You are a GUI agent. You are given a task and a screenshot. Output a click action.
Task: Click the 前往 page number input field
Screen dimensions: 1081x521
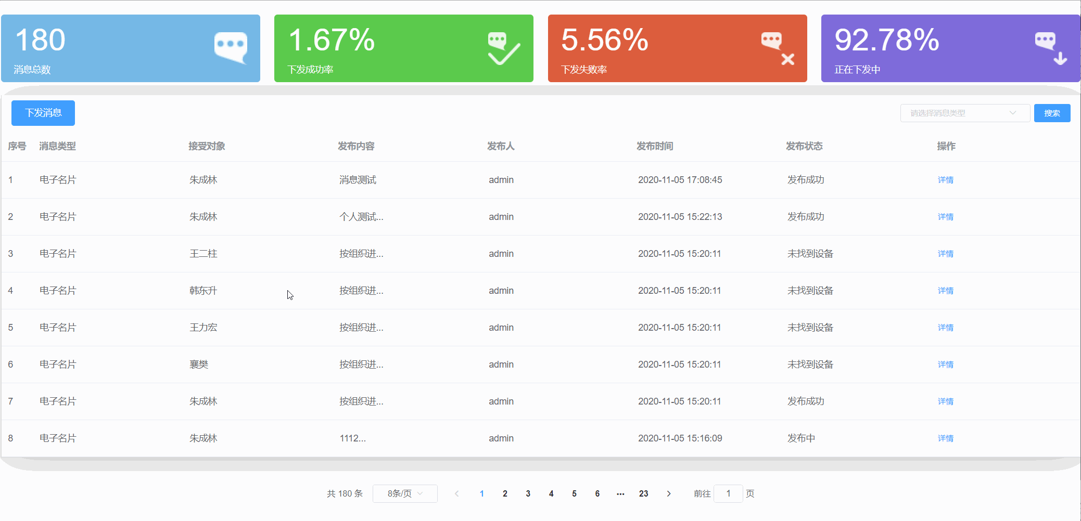click(728, 493)
